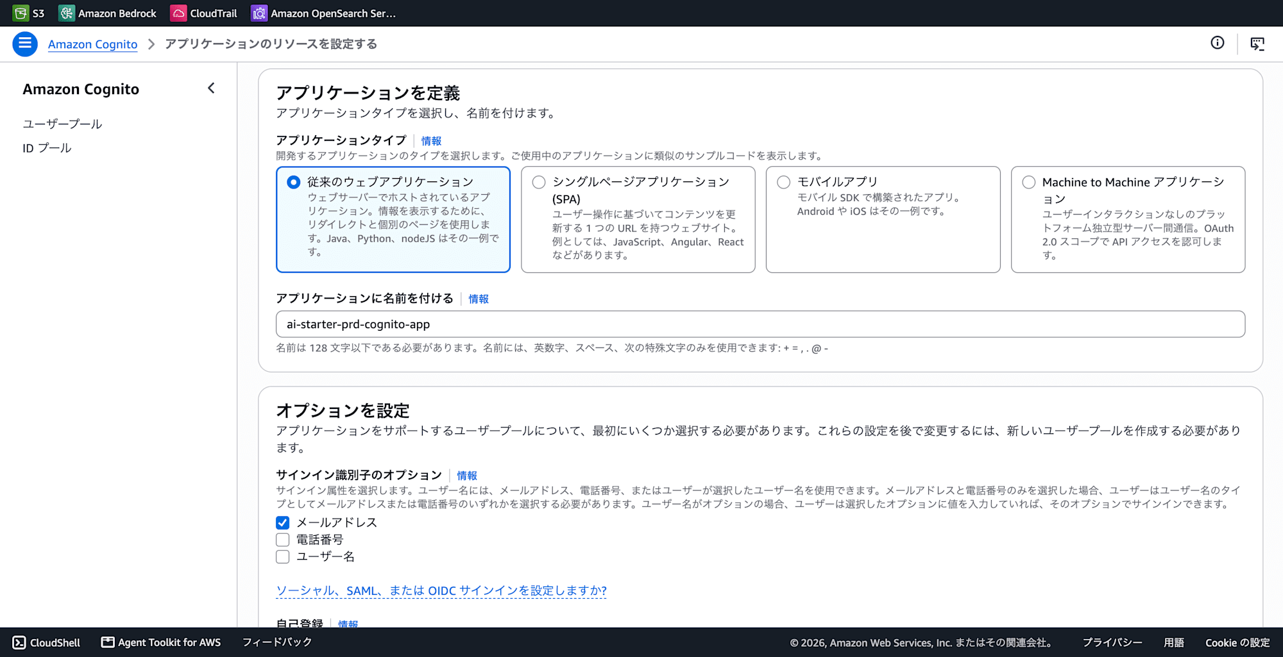Screen dimensions: 1283x657
Task: Check the ユーザー名 sign-in checkbox
Action: [x=283, y=556]
